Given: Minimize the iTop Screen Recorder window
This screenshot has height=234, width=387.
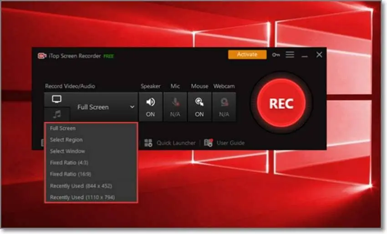Looking at the screenshot, I should tap(305, 56).
